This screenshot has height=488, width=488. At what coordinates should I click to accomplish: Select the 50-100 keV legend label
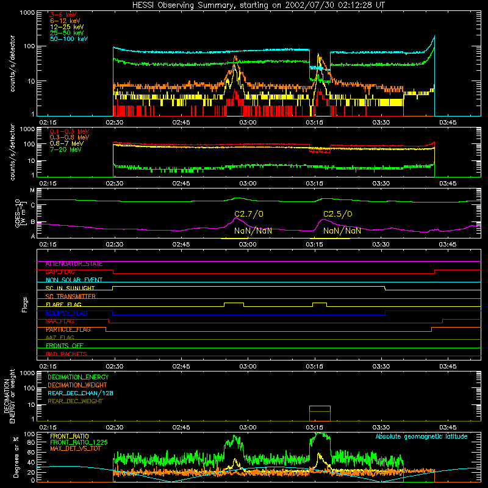(x=69, y=39)
